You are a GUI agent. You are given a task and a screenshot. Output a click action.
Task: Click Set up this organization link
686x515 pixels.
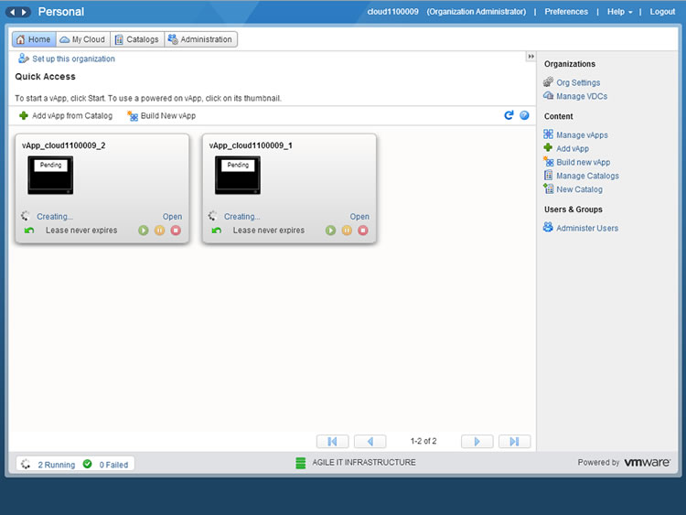(73, 59)
